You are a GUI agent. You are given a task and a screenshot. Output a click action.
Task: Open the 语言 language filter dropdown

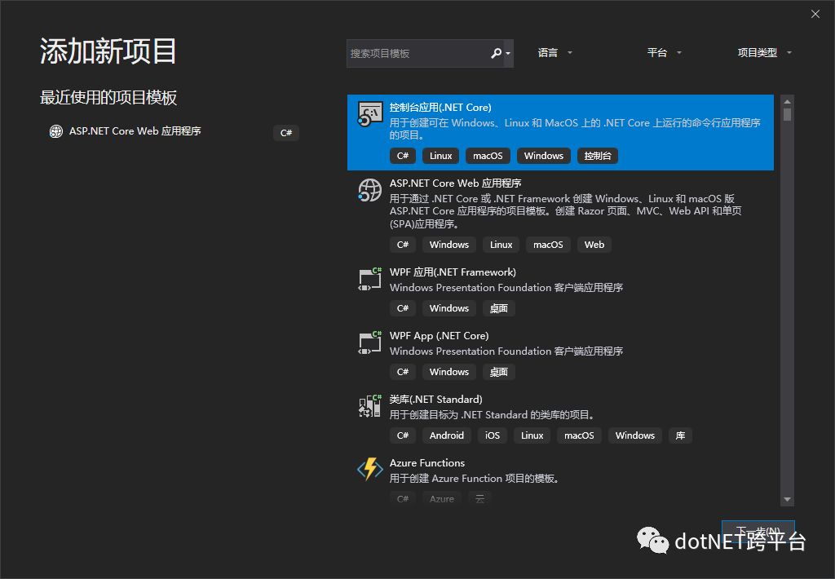[x=554, y=53]
